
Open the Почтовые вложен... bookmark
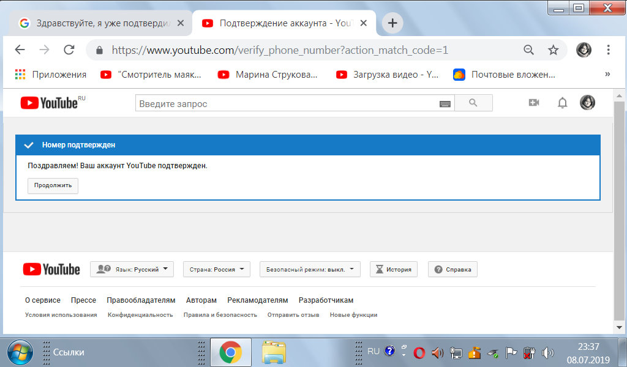[x=505, y=74]
